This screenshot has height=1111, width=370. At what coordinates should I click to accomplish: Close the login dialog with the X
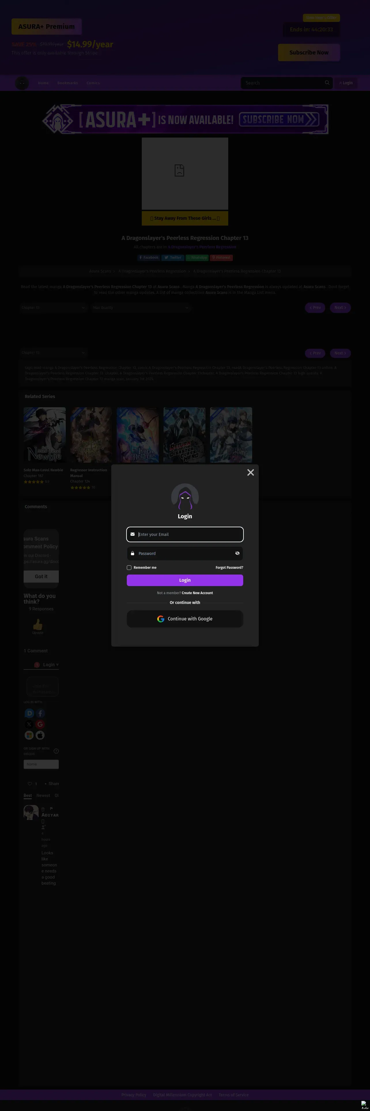point(250,472)
